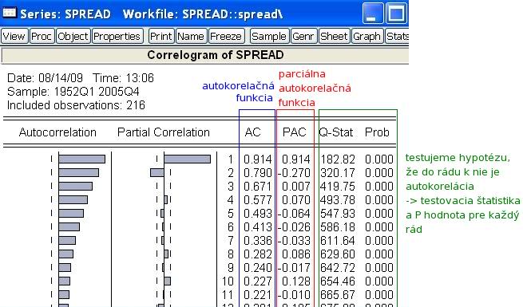The image size is (523, 307).
Task: Minimize the SPREAD series window
Action: tap(373, 14)
